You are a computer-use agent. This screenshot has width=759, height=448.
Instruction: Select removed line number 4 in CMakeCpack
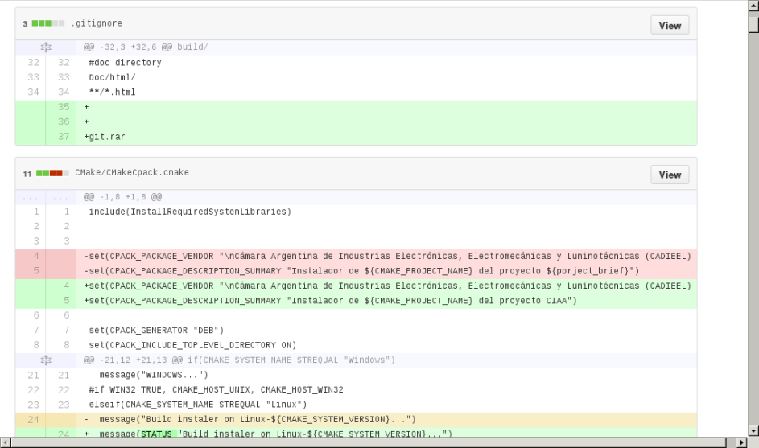(31, 257)
